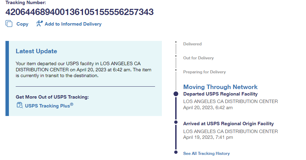
Task: Click the tracking number digits
Action: (79, 12)
